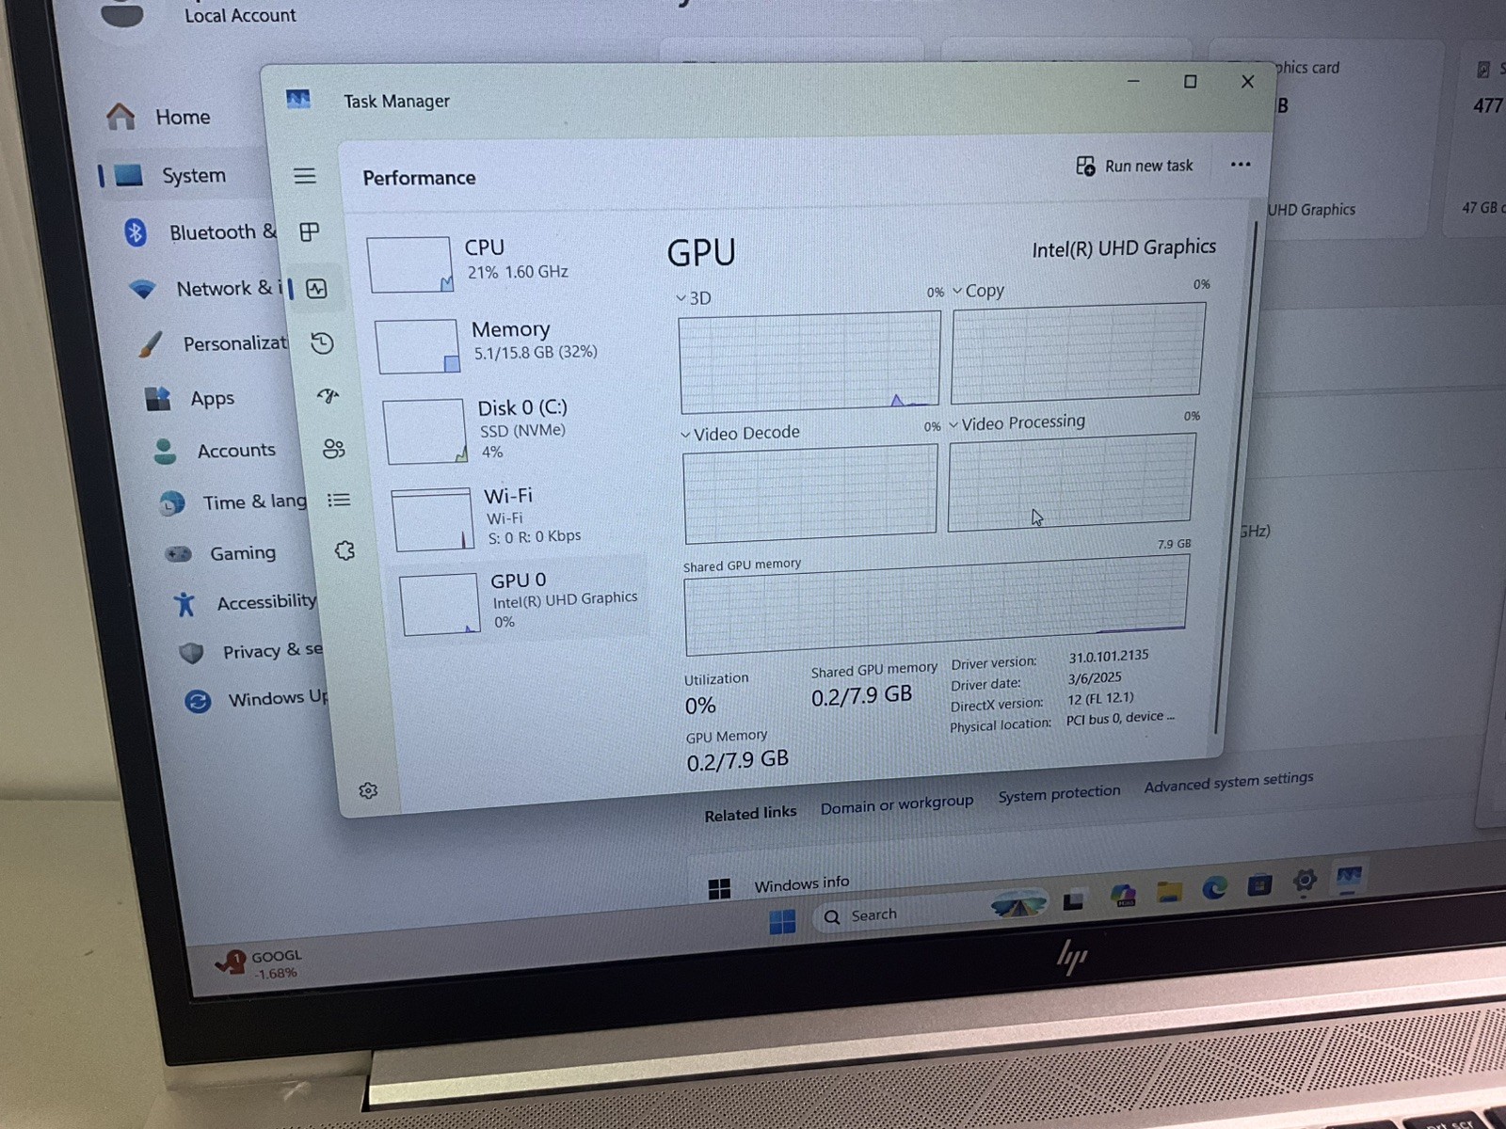Click the Run new task button

coord(1134,167)
